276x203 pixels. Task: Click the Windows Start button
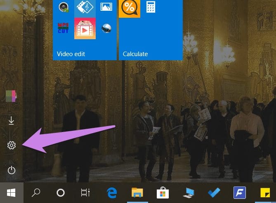11,193
